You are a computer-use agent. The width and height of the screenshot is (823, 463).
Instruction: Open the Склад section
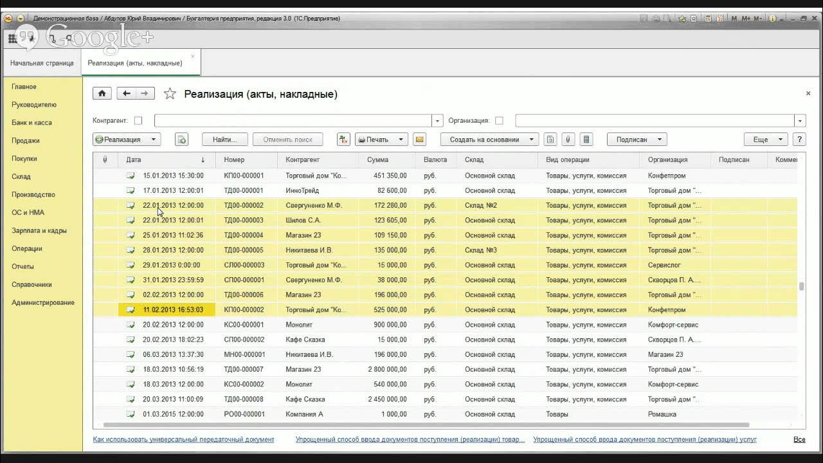[21, 177]
